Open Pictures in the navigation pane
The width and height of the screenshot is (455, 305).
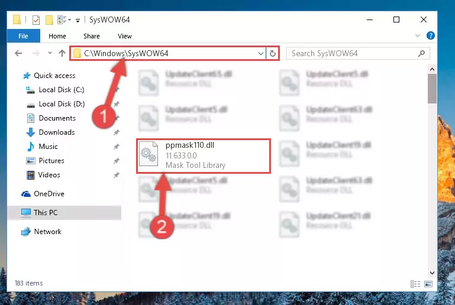coord(51,161)
